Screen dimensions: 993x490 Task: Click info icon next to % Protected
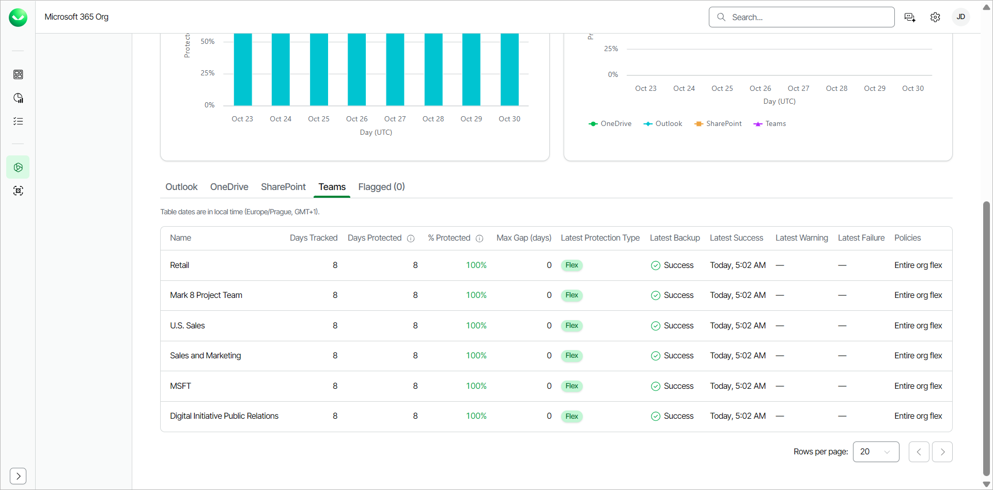click(x=479, y=239)
